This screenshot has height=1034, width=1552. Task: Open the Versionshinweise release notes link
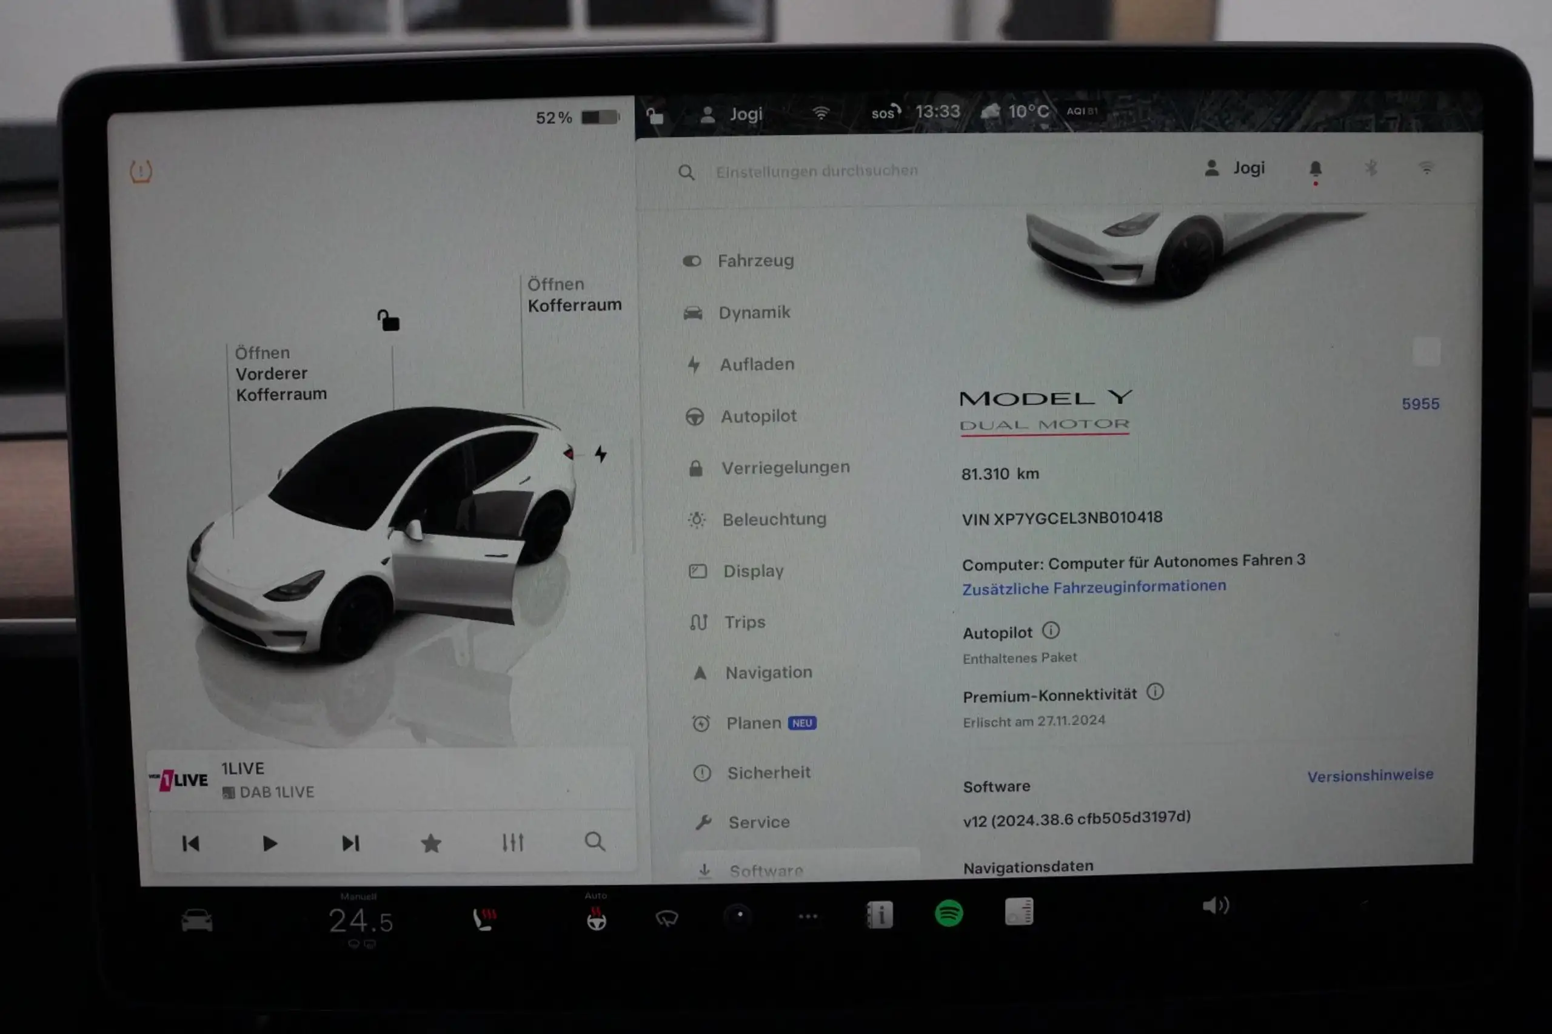click(x=1370, y=776)
